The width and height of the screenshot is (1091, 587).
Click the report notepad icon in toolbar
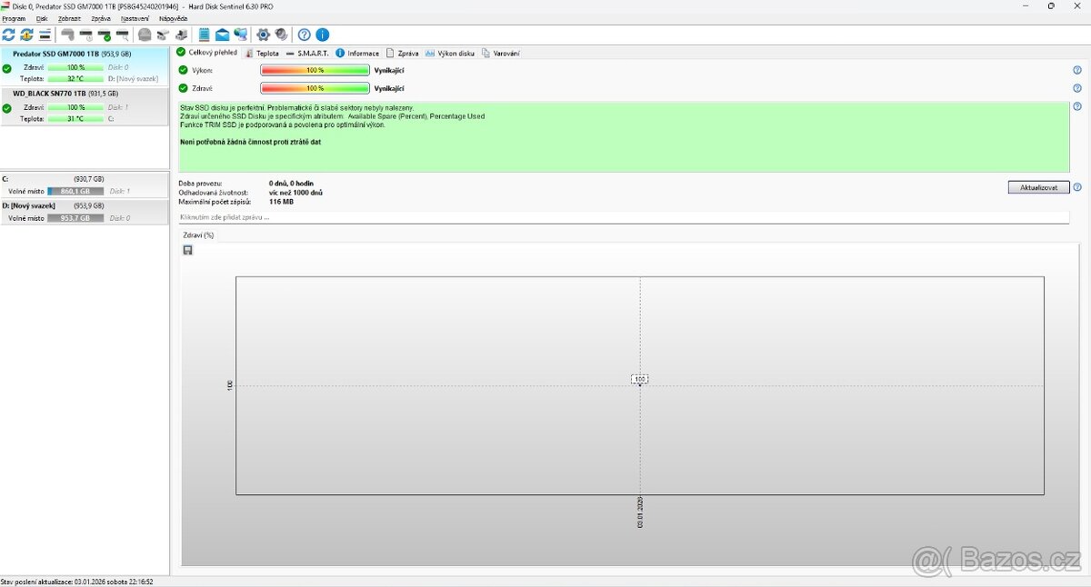[205, 35]
